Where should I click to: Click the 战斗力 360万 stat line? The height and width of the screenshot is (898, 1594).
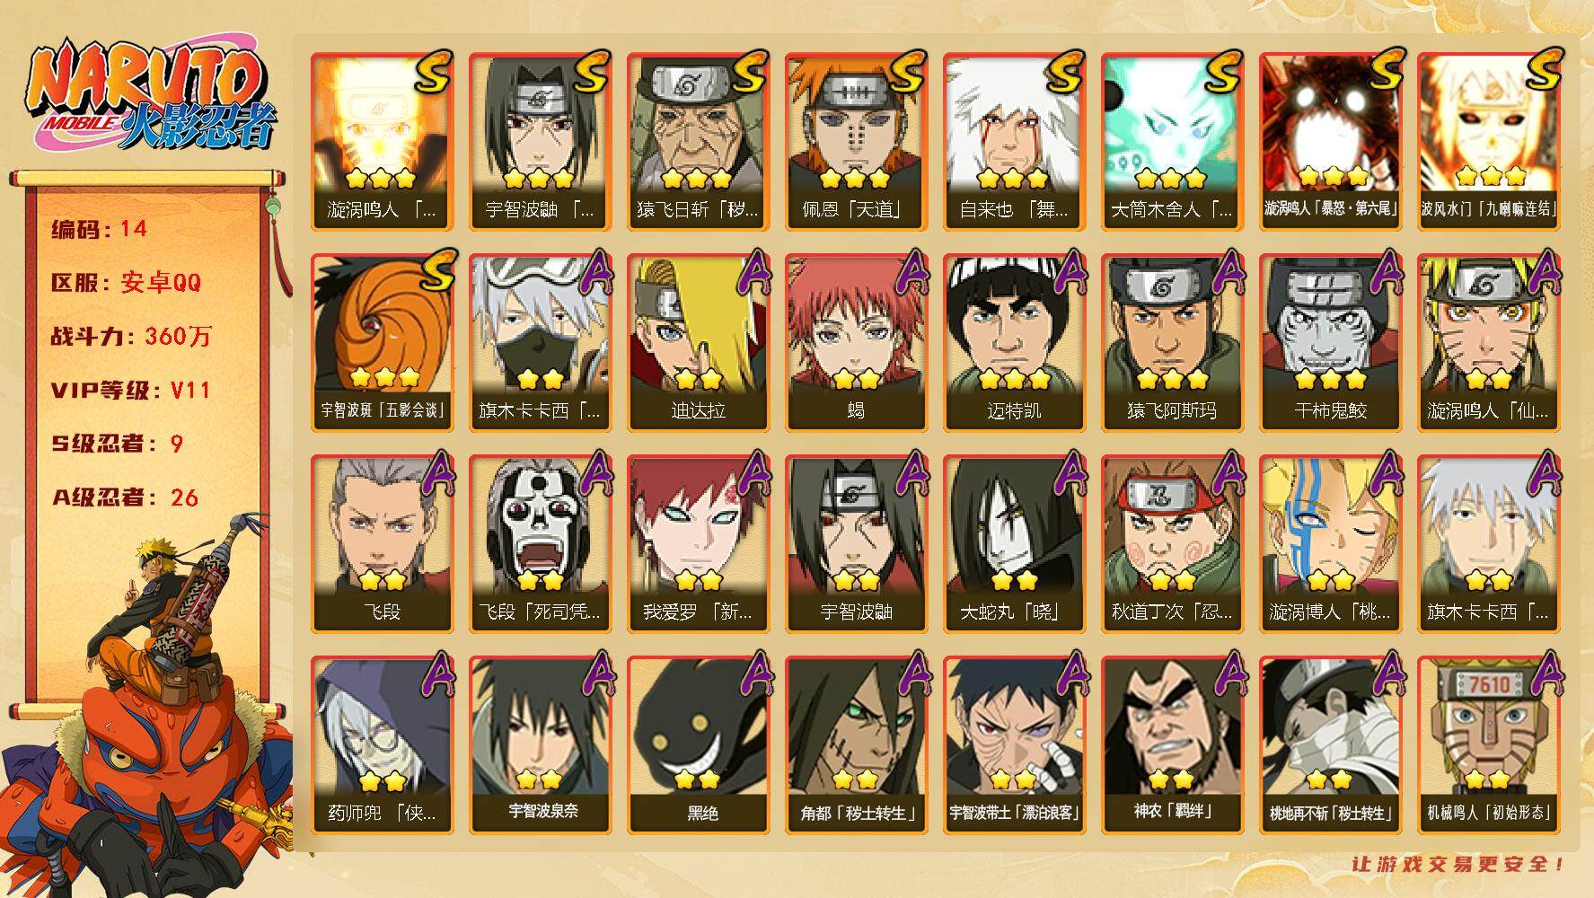pyautogui.click(x=131, y=337)
